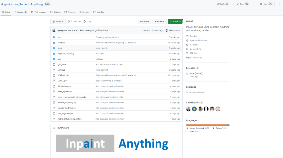Open the Pull requests tab

click(x=39, y=12)
